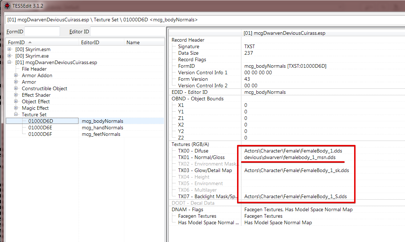Select the Has Model Space Normal Map value
The image size is (405, 242).
[x=278, y=223]
